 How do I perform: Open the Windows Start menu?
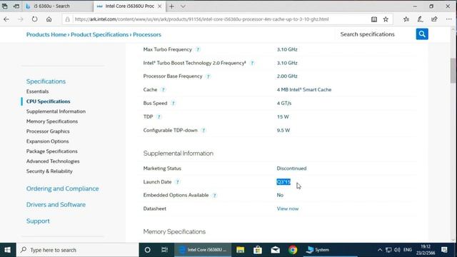tap(8, 250)
